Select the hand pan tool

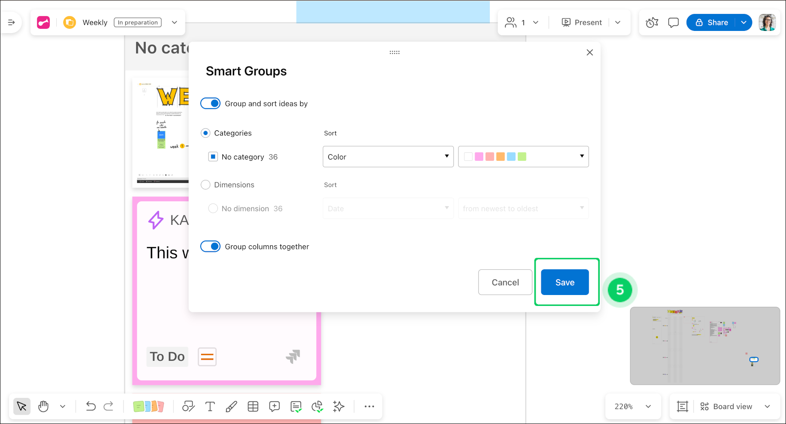[43, 407]
